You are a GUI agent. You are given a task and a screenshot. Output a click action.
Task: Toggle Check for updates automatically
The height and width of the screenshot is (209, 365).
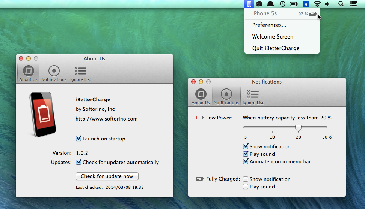[x=79, y=162]
